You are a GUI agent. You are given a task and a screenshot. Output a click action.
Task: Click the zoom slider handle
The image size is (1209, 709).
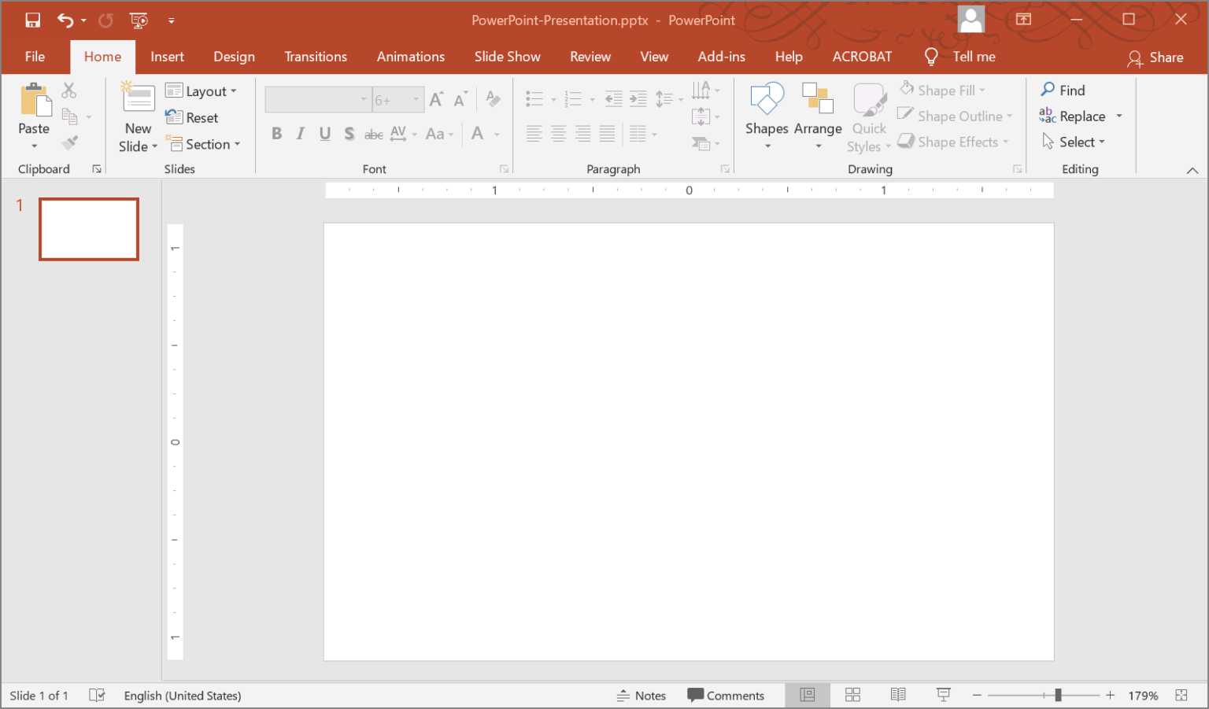click(1058, 695)
